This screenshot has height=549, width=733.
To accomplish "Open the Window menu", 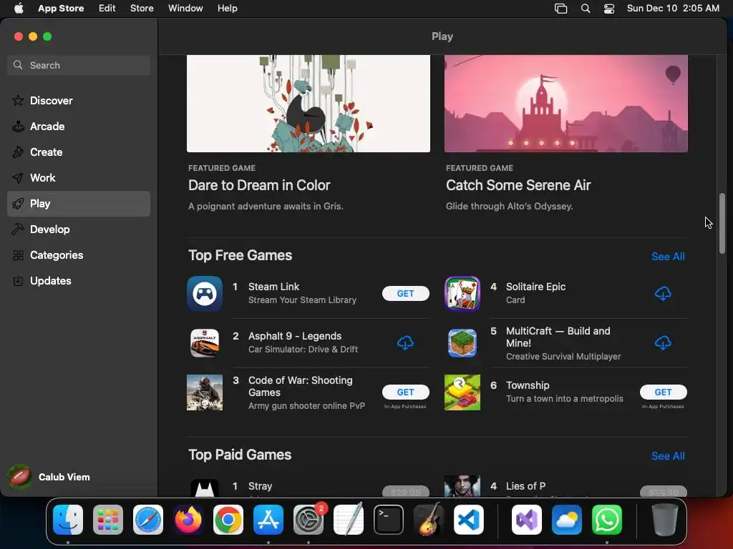I will point(185,9).
